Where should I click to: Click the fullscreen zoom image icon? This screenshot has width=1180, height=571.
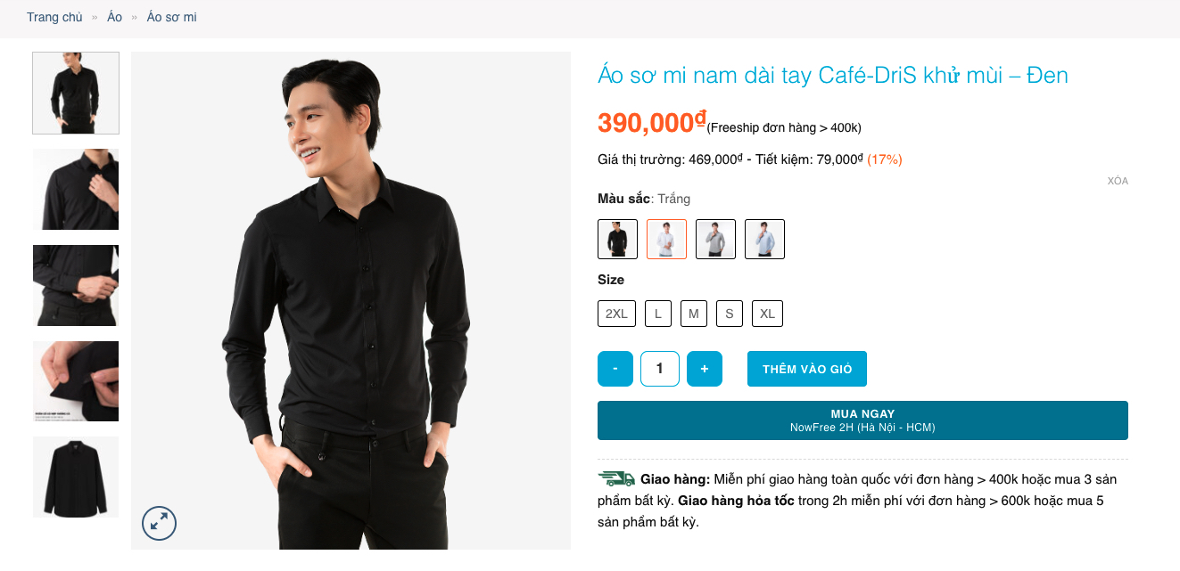[x=160, y=523]
